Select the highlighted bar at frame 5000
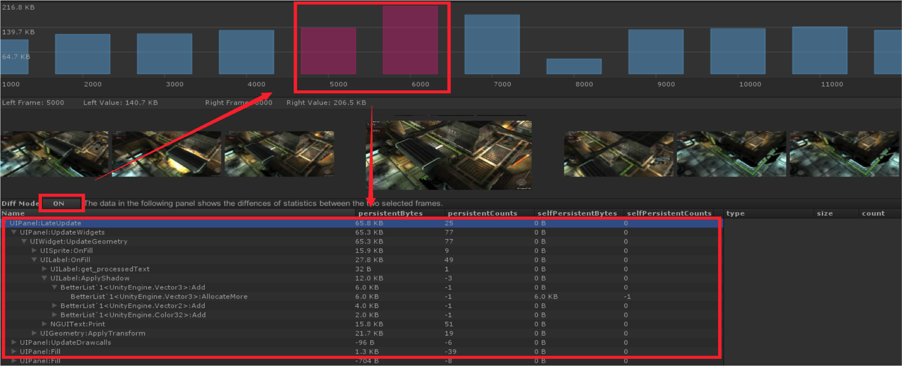The image size is (902, 366). tap(328, 51)
